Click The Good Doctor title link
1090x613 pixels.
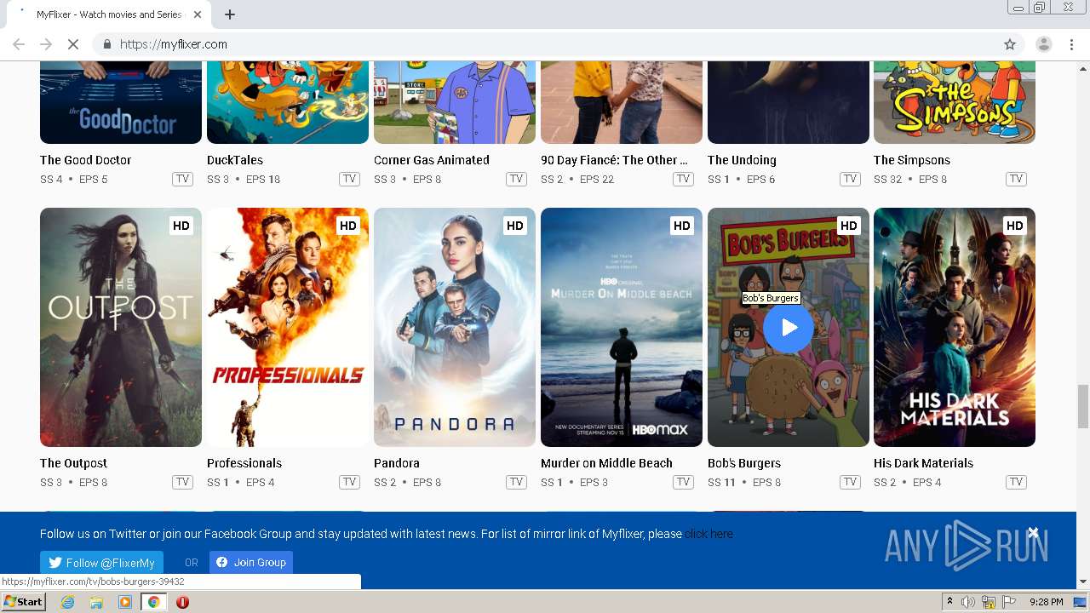pyautogui.click(x=85, y=160)
